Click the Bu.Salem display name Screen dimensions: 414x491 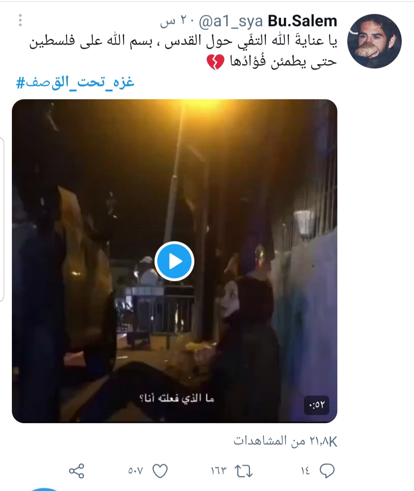point(302,21)
